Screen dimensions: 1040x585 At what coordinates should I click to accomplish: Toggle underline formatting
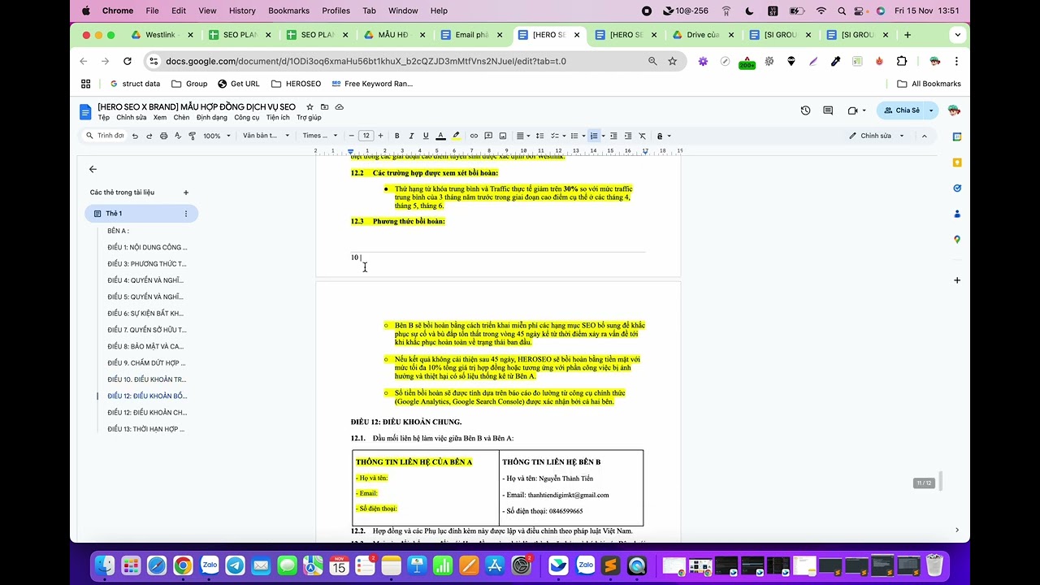point(426,136)
